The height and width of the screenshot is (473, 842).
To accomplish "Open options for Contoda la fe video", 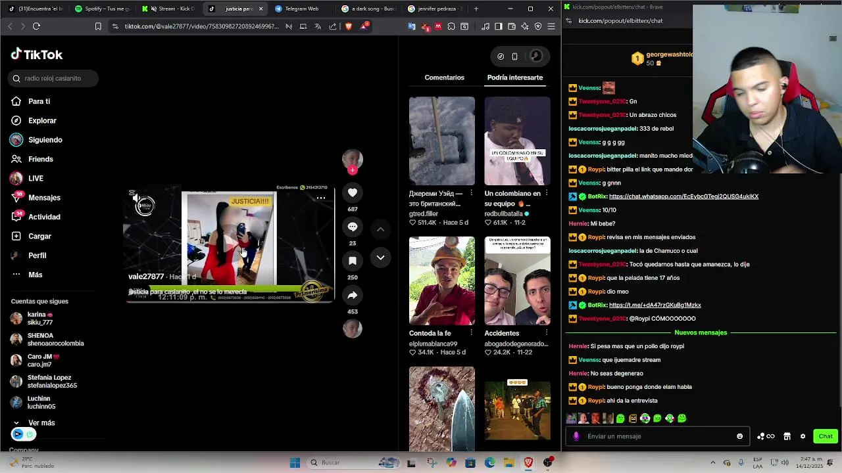I will (471, 333).
